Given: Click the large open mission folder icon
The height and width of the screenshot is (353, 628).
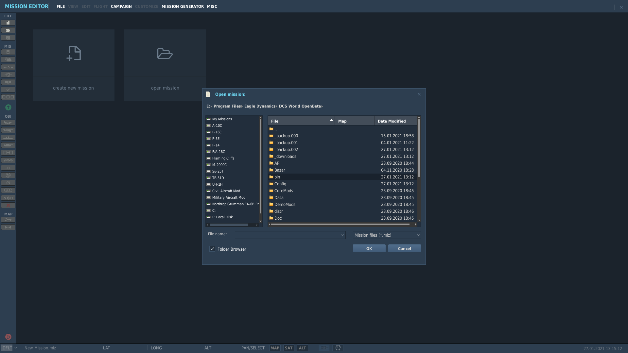Looking at the screenshot, I should (165, 53).
